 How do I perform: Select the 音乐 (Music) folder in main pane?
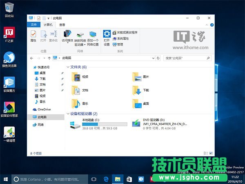pyautogui.click(x=80, y=103)
